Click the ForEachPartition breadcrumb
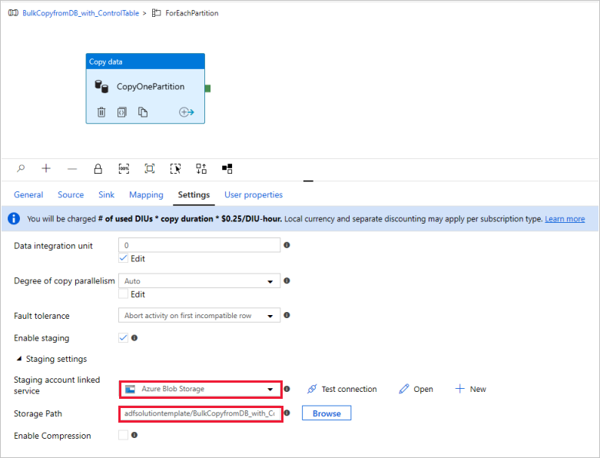Viewport: 600px width, 458px height. point(192,13)
